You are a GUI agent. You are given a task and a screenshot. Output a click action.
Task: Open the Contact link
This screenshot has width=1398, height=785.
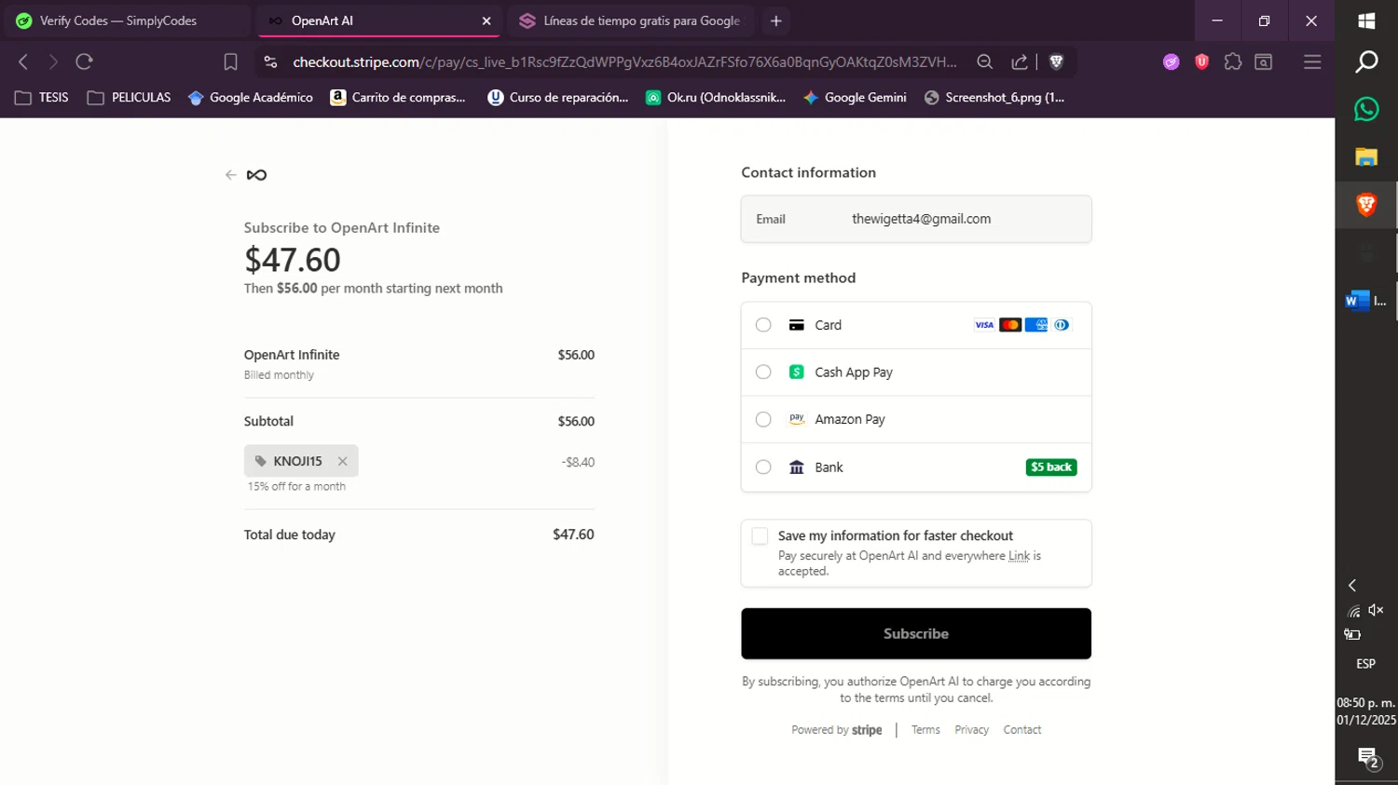[x=1022, y=730]
